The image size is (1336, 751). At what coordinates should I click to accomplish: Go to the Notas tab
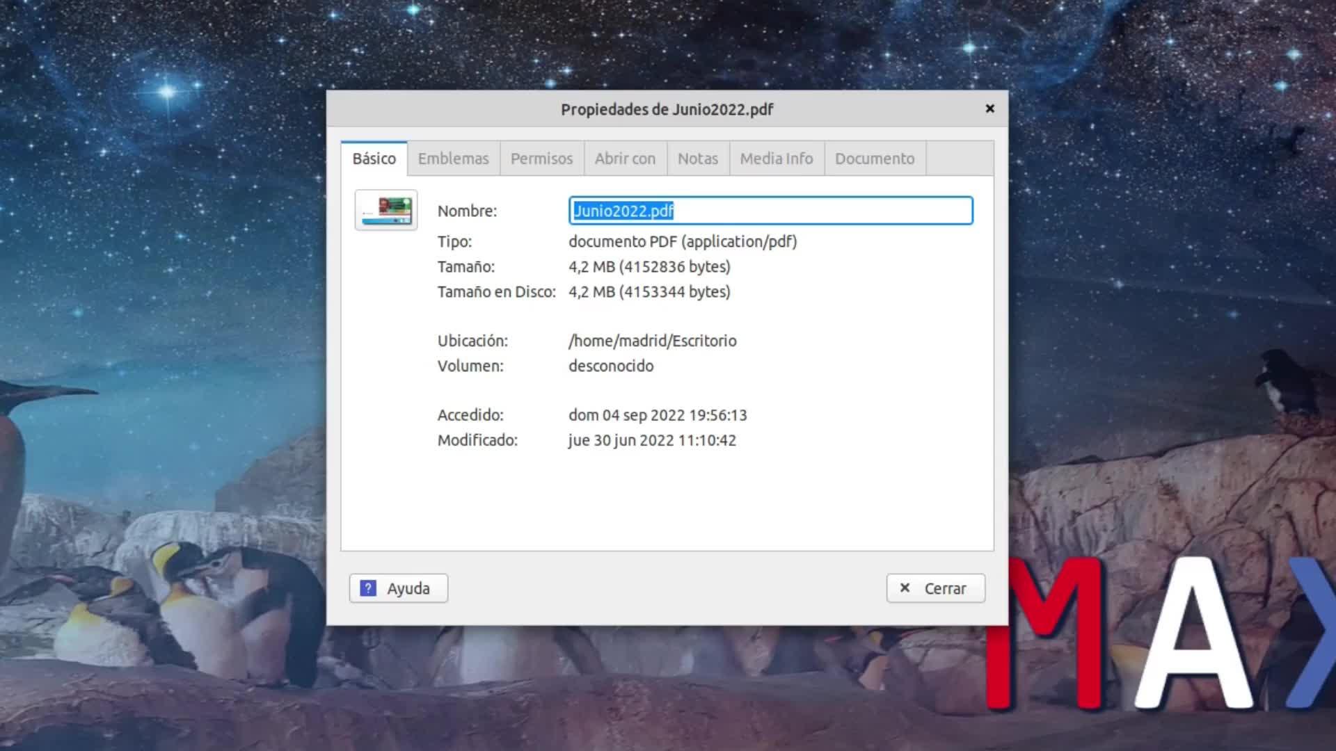697,159
